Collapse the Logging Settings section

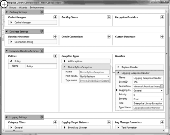click(6, 117)
